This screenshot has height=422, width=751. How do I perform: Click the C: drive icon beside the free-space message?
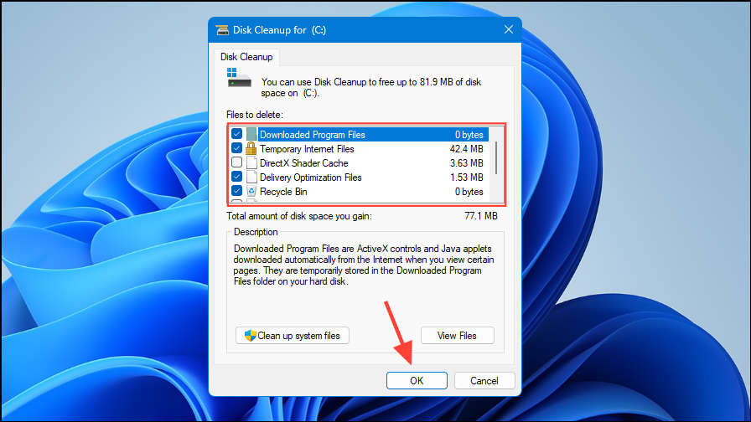click(x=239, y=79)
